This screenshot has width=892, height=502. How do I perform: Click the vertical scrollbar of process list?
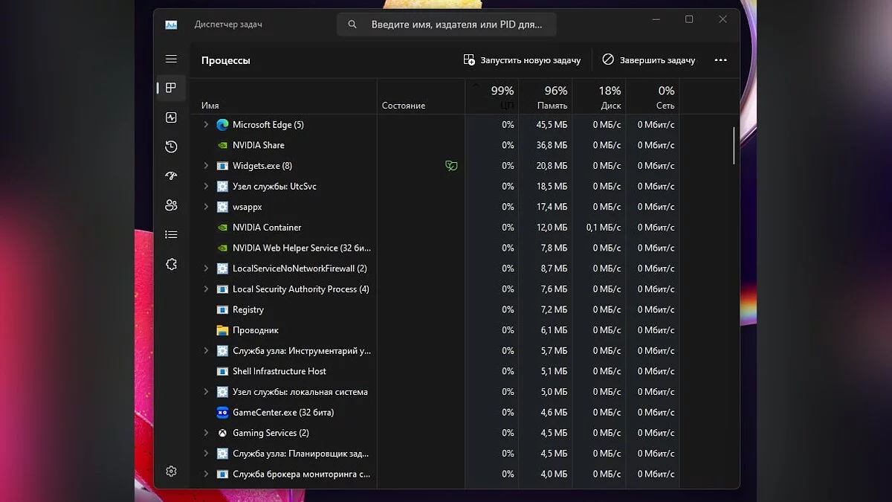click(x=734, y=145)
